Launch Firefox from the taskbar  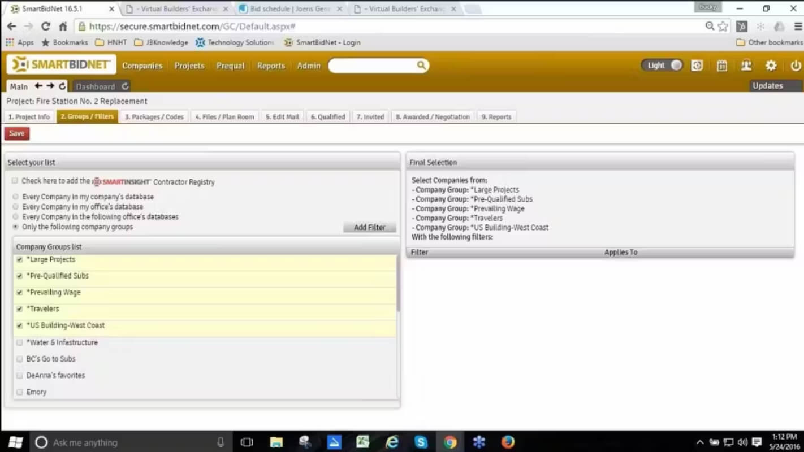click(508, 442)
